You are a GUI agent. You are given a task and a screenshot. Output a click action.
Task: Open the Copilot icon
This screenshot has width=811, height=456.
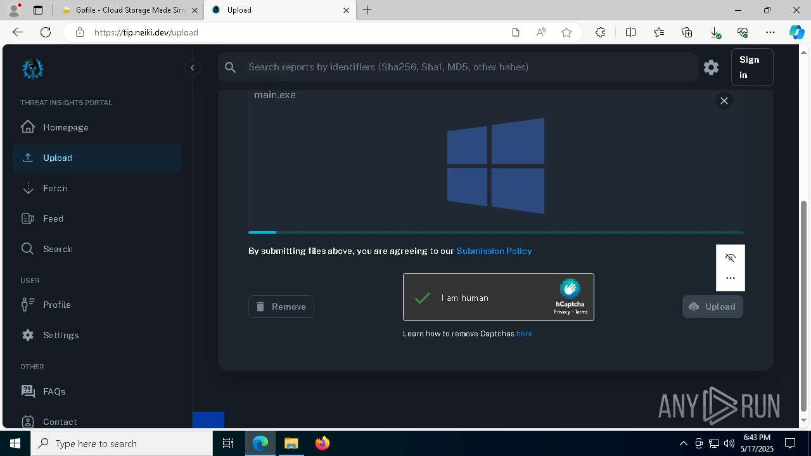click(796, 32)
